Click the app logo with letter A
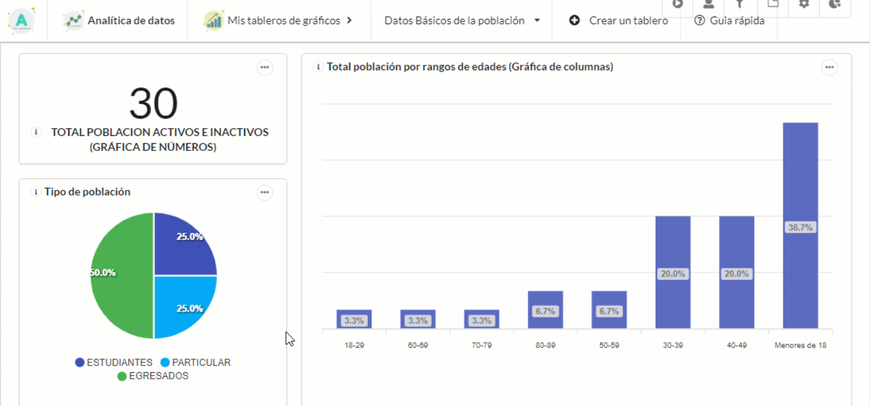Viewport: 870px width, 406px height. [22, 21]
